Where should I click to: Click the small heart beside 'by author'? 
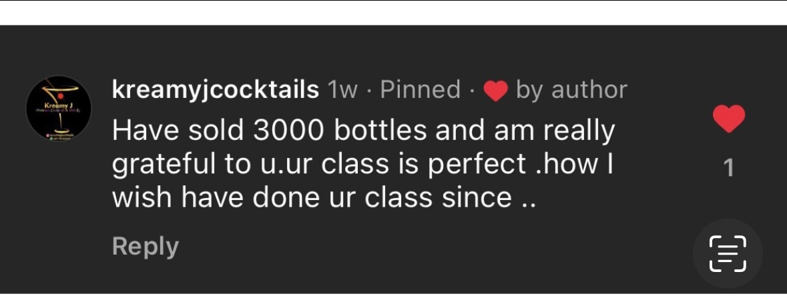pyautogui.click(x=495, y=91)
